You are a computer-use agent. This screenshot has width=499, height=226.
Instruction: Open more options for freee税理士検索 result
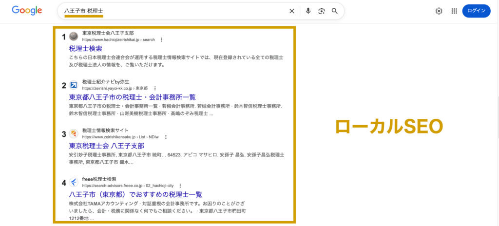click(x=180, y=186)
